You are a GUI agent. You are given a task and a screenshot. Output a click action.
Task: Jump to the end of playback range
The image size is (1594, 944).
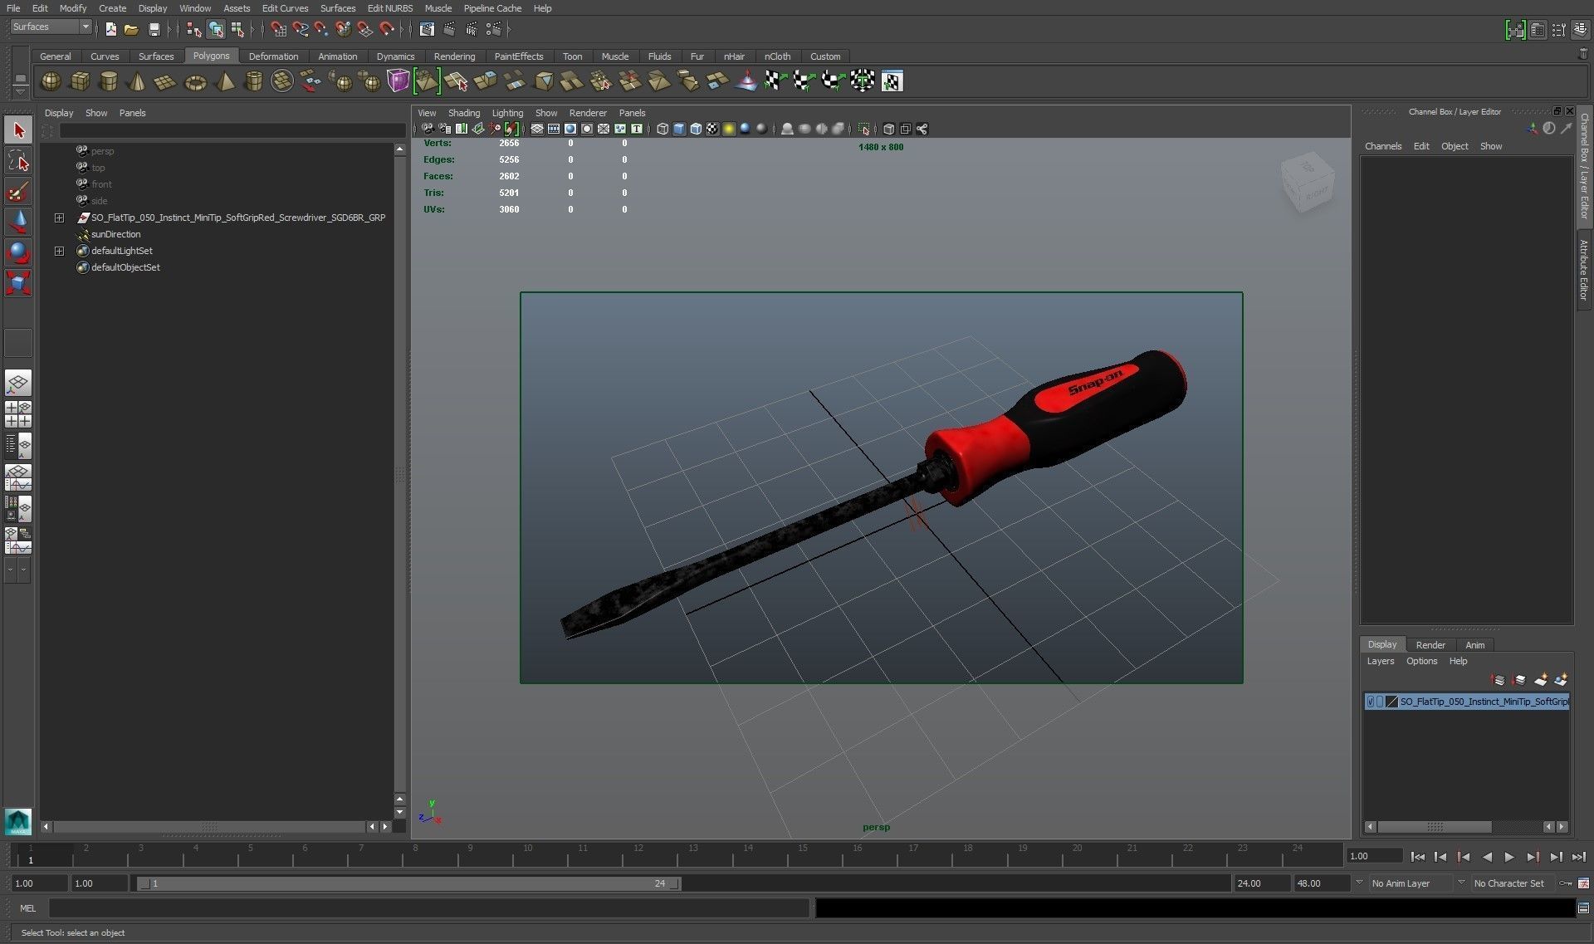pos(1578,857)
